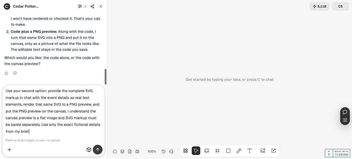Open the 5,118 credits button

click(x=319, y=6)
